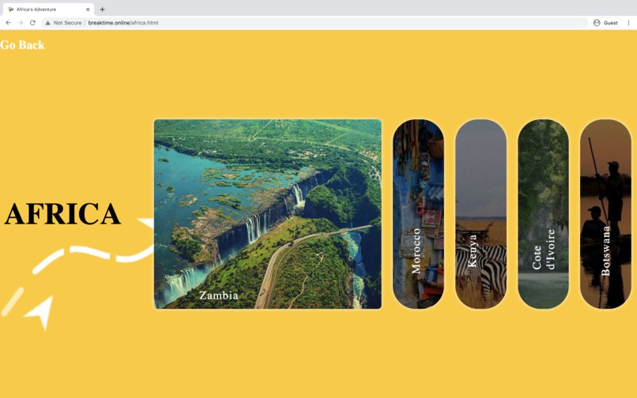Viewport: 637px width, 398px height.
Task: Expand the Cote d'Ivoire card
Action: [543, 214]
